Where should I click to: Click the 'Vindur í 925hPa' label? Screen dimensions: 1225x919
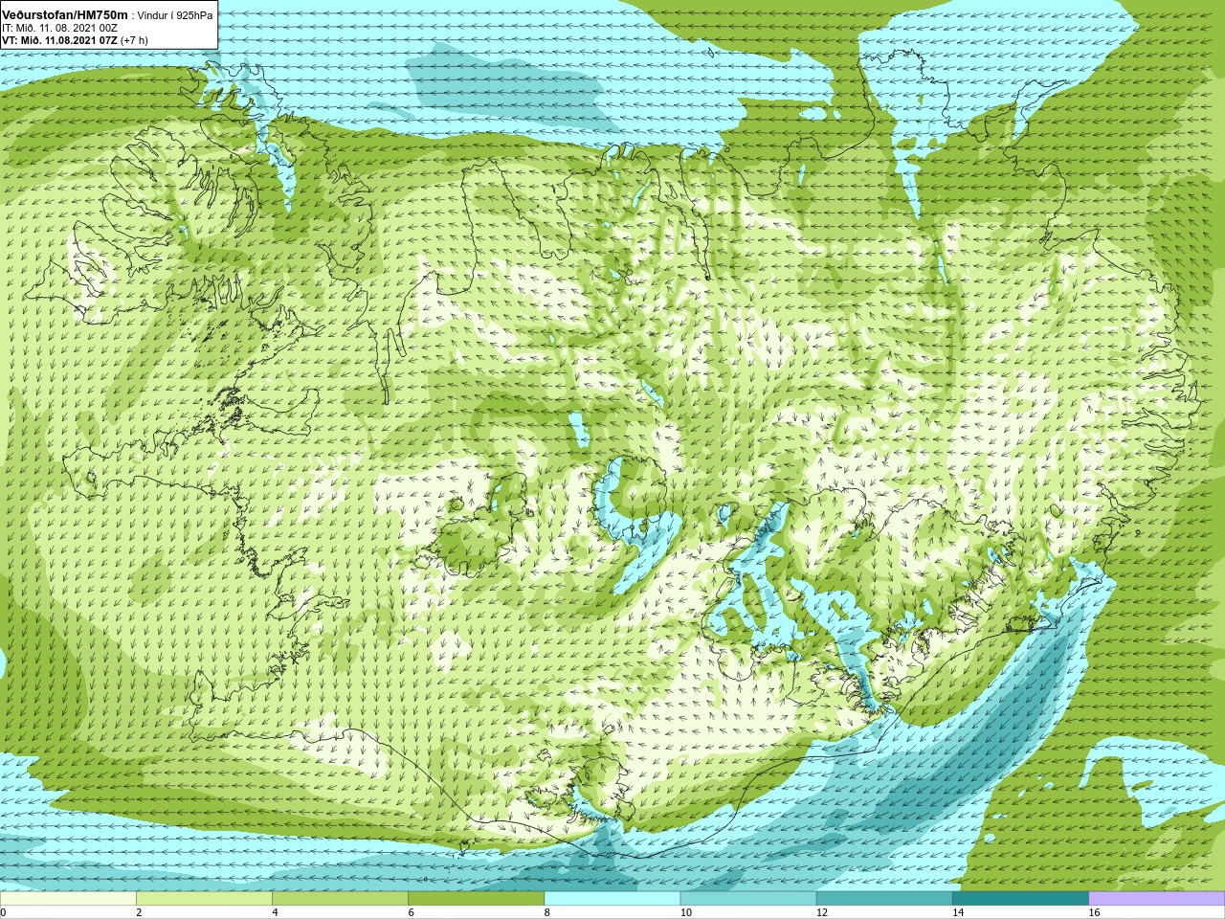click(175, 15)
